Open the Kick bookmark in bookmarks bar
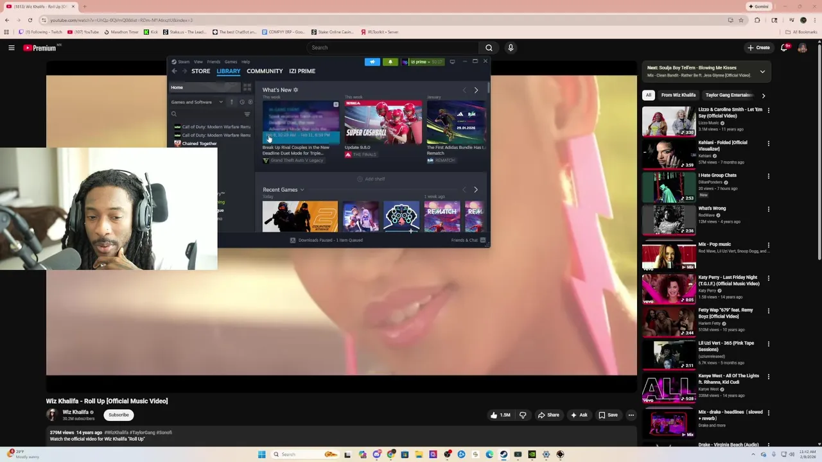The image size is (822, 462). pos(151,32)
